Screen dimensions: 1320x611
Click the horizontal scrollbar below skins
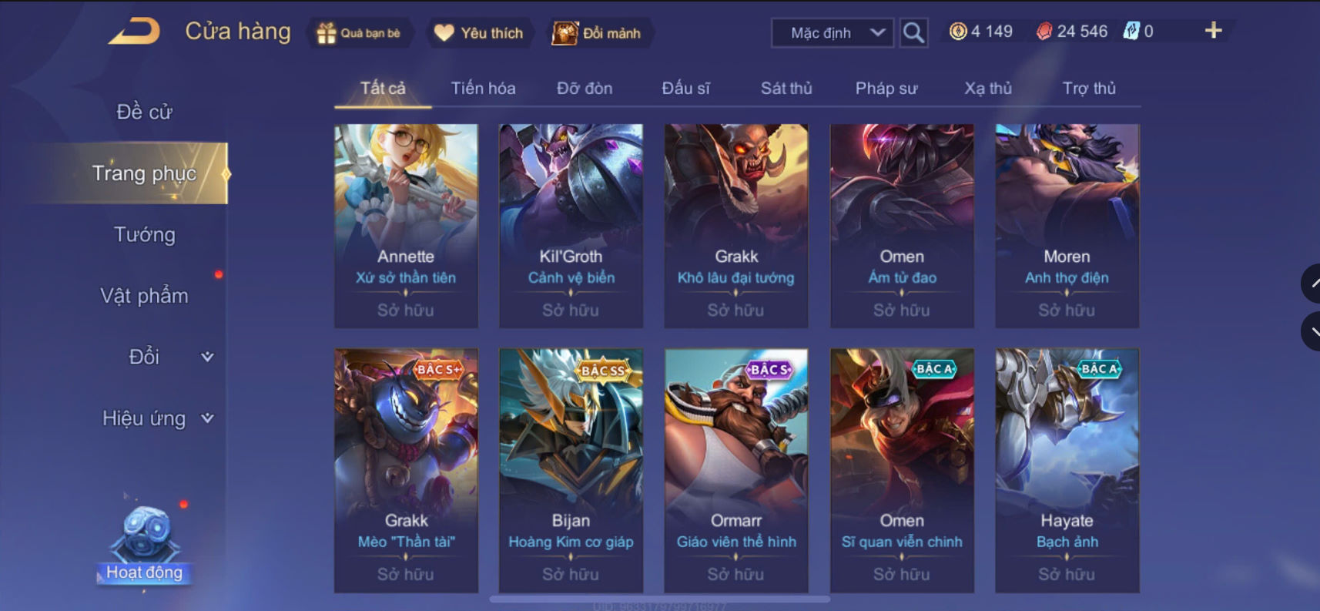point(660,599)
